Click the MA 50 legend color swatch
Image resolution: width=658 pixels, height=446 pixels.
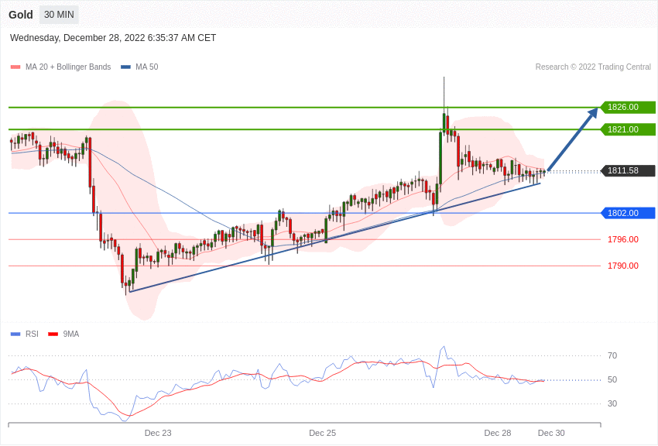pos(125,67)
